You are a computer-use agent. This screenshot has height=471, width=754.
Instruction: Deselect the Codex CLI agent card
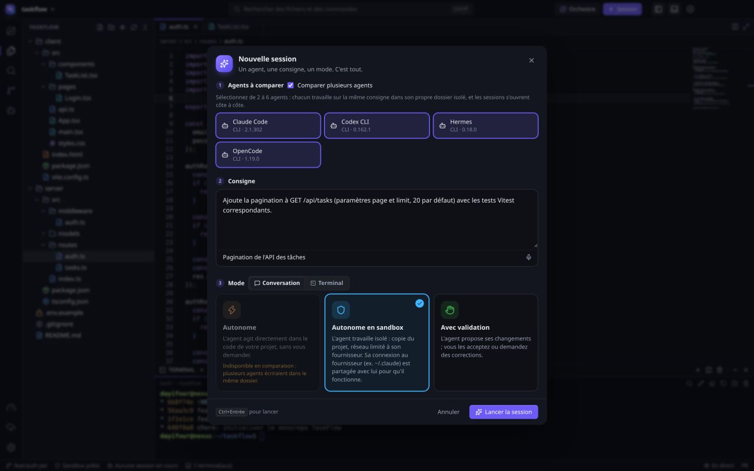click(377, 125)
